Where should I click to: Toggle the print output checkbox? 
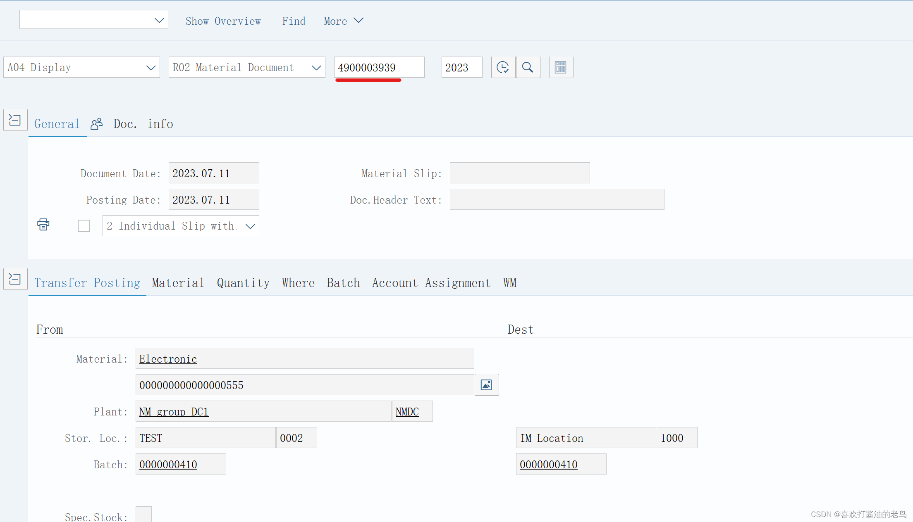(84, 225)
